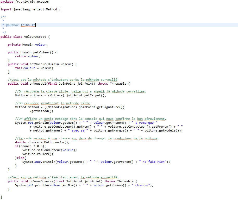This screenshot has width=238, height=200.
Task: Click the class name VoleurAspect
Action: click(x=35, y=37)
